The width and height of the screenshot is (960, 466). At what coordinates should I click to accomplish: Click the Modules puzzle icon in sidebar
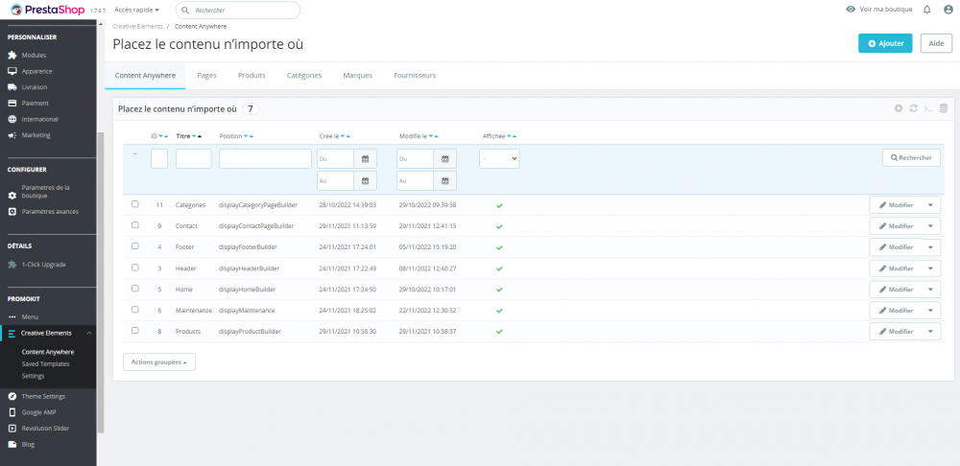tap(12, 55)
